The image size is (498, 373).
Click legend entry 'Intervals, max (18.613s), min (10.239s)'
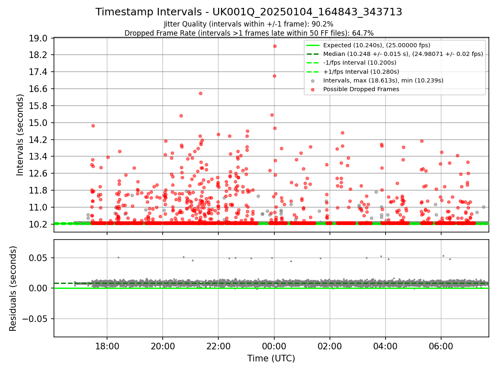pyautogui.click(x=383, y=80)
